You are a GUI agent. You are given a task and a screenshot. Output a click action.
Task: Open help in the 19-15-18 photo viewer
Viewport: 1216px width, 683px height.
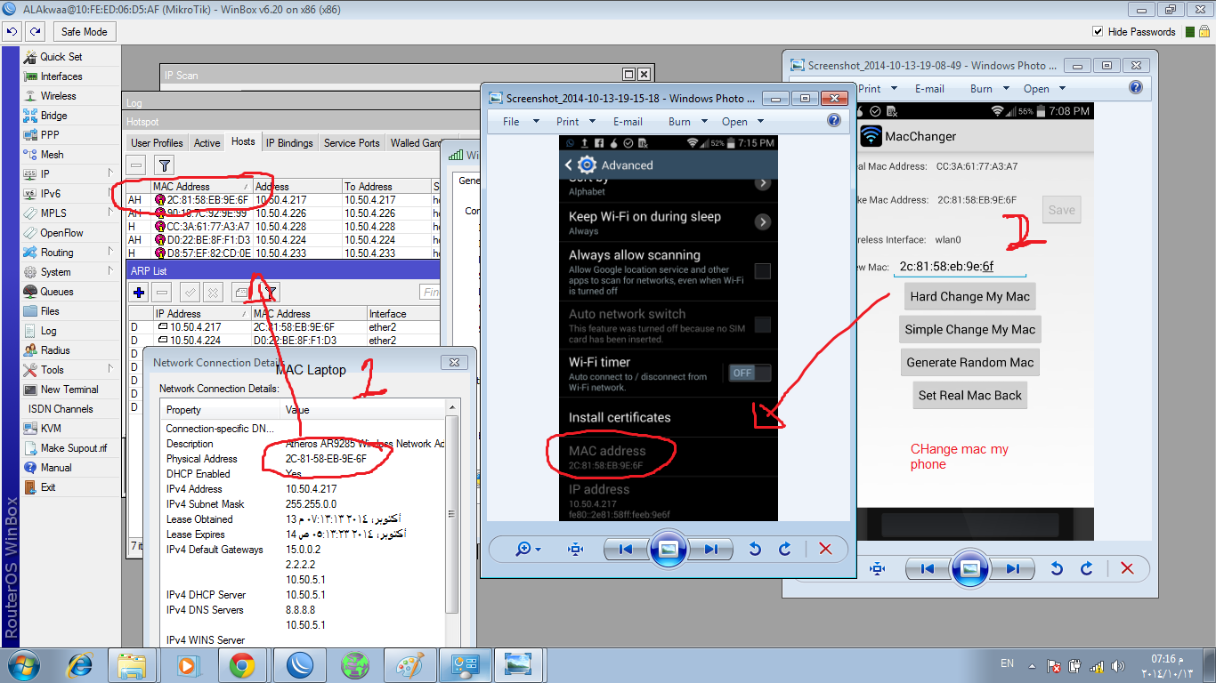click(834, 121)
